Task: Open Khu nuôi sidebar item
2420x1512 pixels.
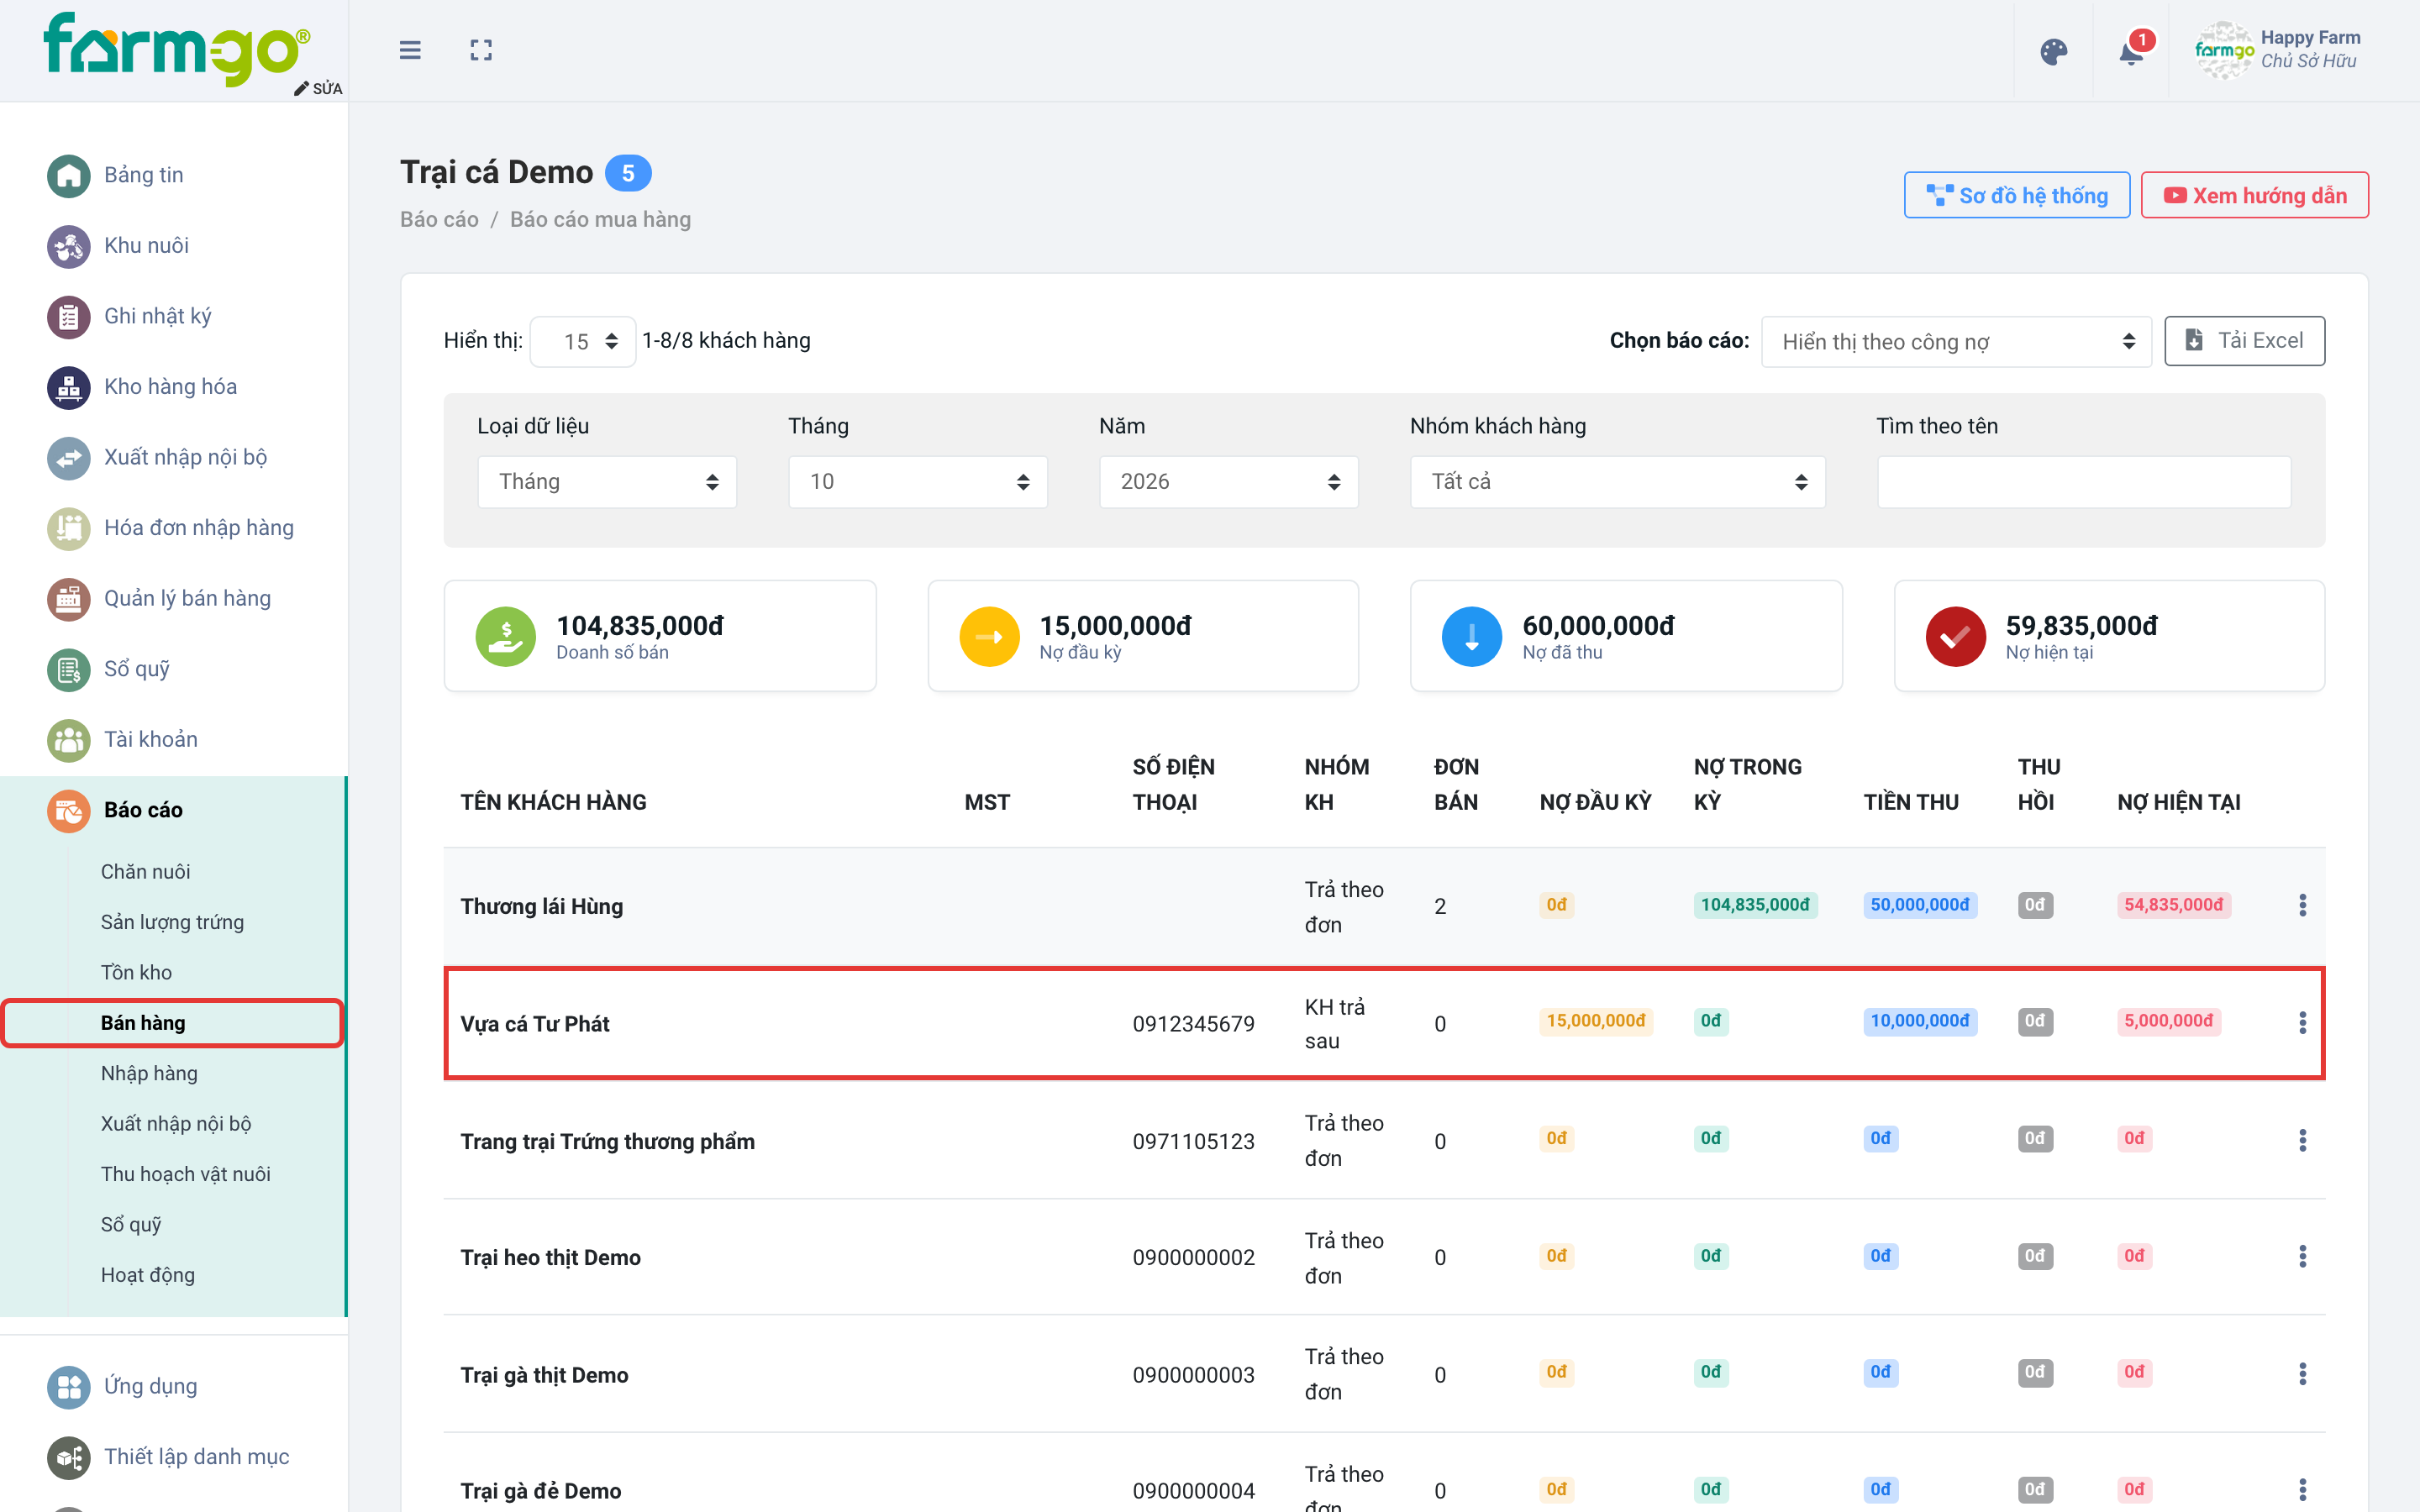Action: click(x=146, y=245)
